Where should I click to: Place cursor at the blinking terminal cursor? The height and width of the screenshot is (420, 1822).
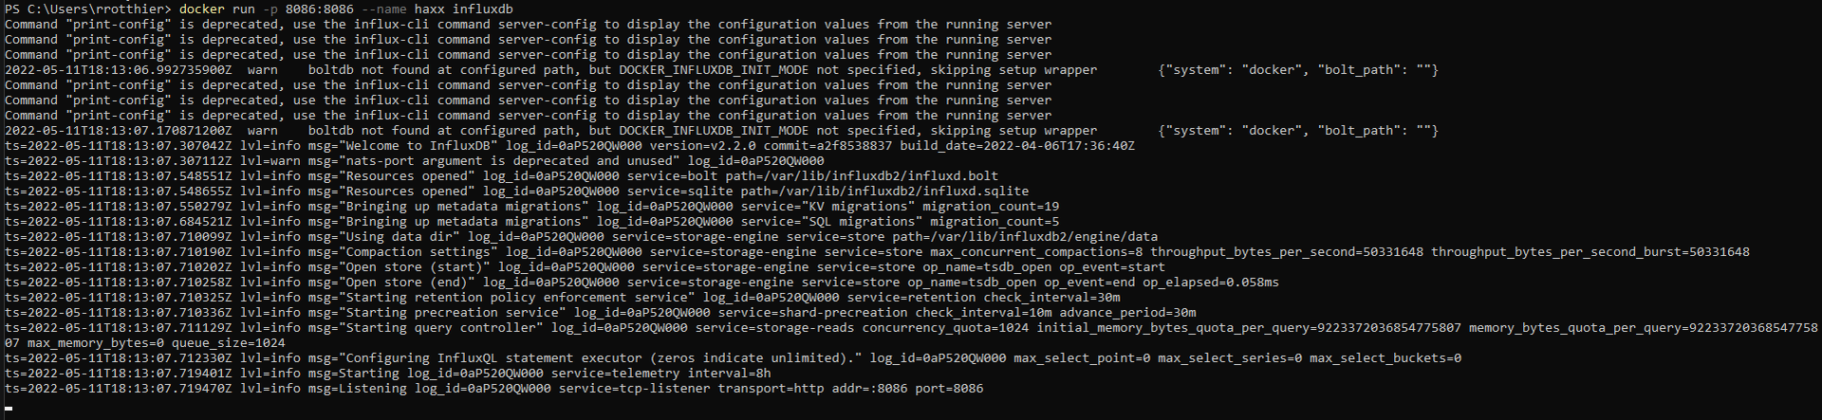click(9, 410)
